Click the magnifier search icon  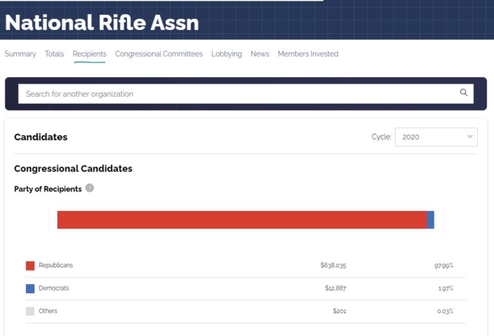click(x=463, y=93)
